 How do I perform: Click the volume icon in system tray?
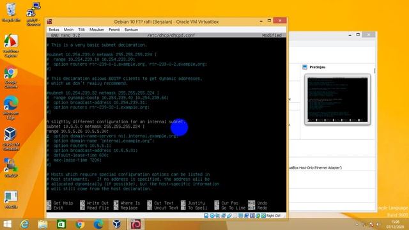click(378, 224)
